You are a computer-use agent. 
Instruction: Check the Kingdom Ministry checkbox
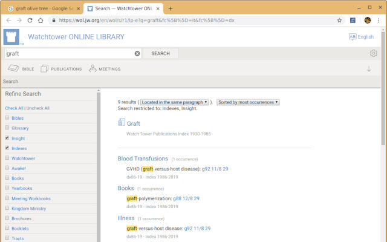coord(7,208)
